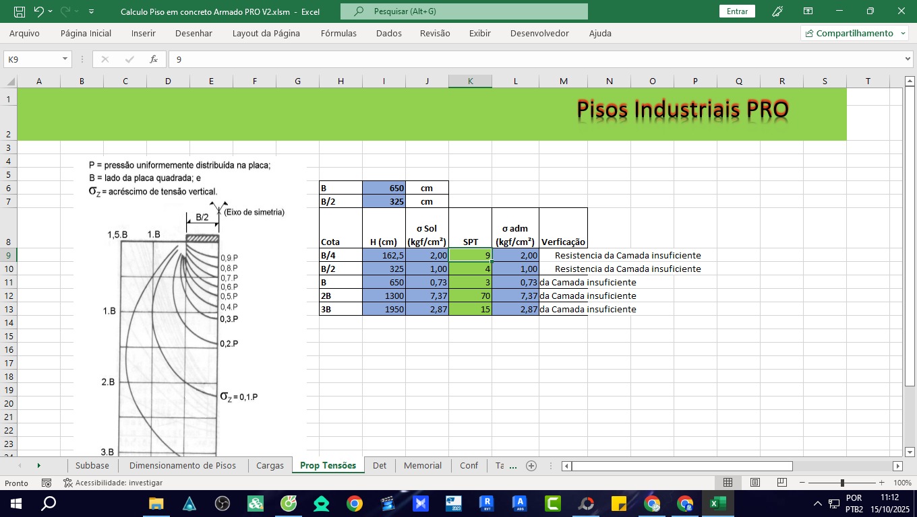Click the Pesquisar search box

tap(464, 11)
